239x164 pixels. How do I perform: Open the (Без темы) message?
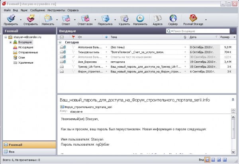tap(147, 47)
